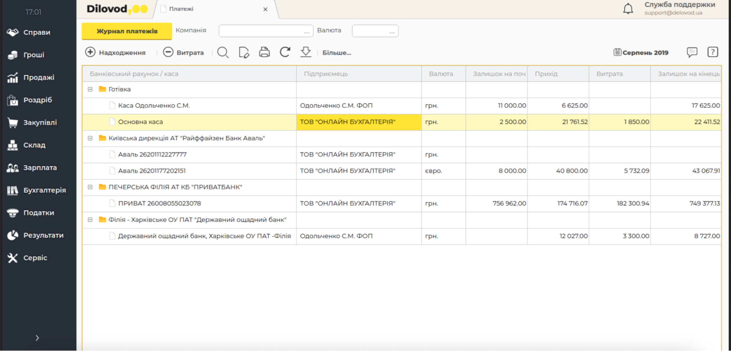Click the Витрата column header
The image size is (731, 351).
(620, 74)
